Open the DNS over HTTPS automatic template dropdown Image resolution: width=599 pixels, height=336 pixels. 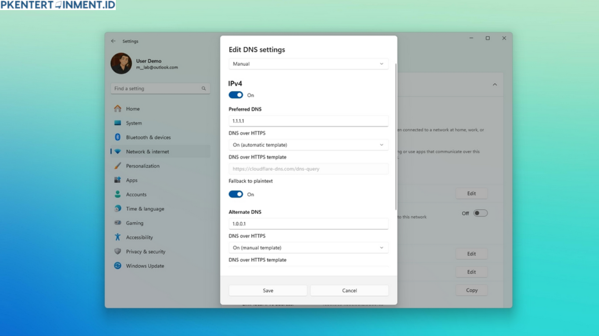pos(308,144)
